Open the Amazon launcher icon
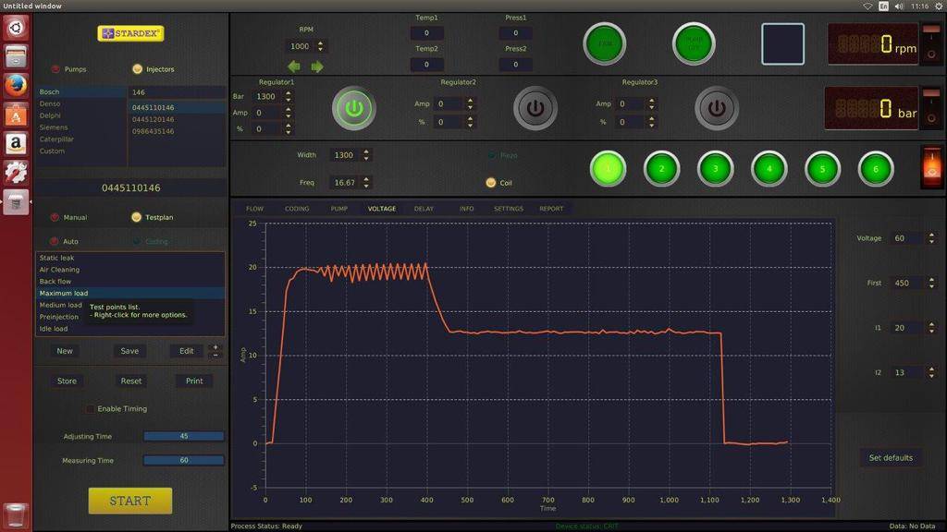This screenshot has width=947, height=532. coord(17,143)
